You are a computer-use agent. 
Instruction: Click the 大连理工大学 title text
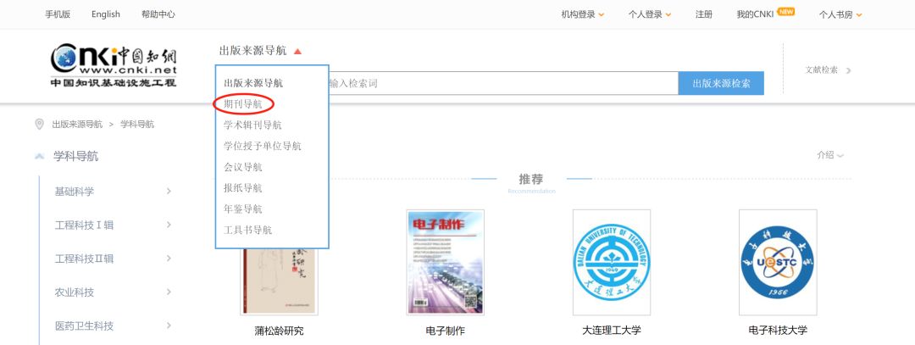tap(612, 331)
